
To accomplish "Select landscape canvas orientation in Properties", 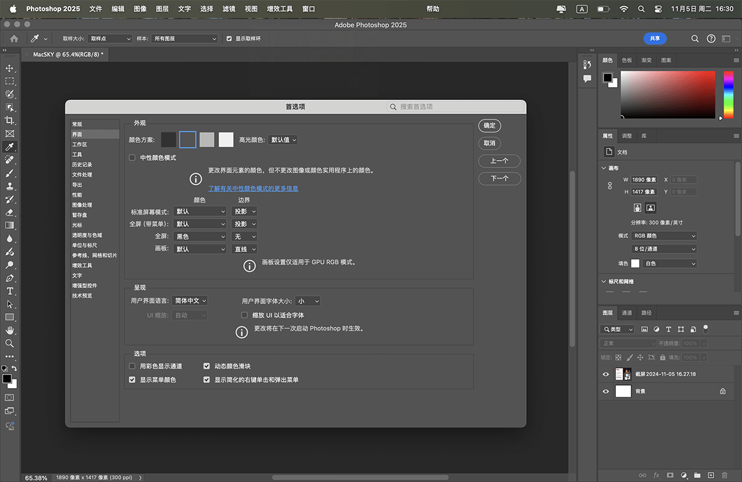I will point(650,208).
